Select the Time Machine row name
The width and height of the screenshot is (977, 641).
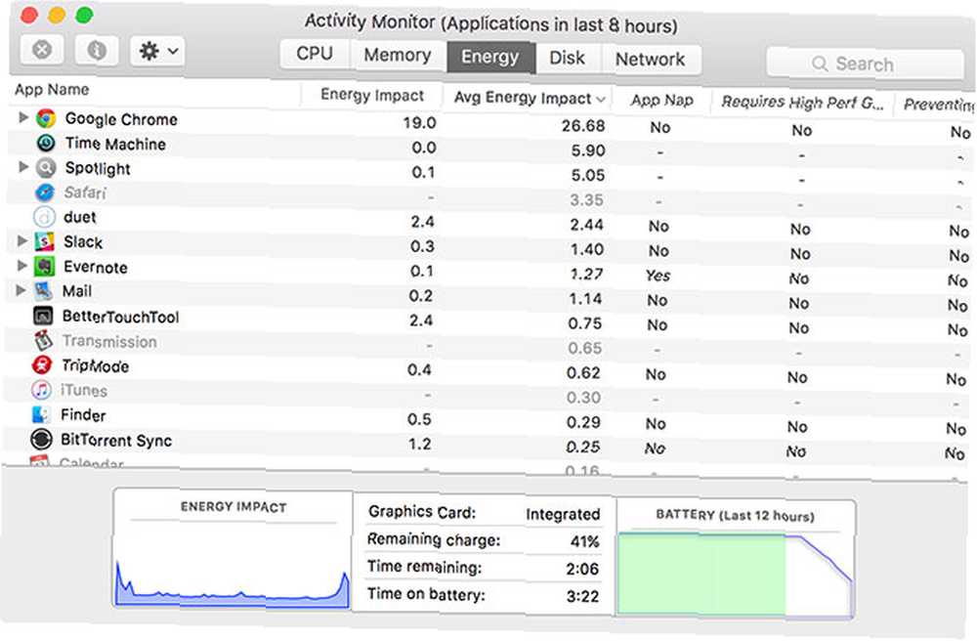tap(115, 144)
